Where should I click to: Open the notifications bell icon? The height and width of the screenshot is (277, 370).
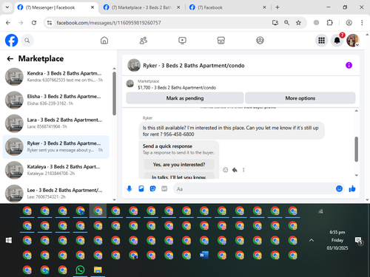tap(337, 41)
